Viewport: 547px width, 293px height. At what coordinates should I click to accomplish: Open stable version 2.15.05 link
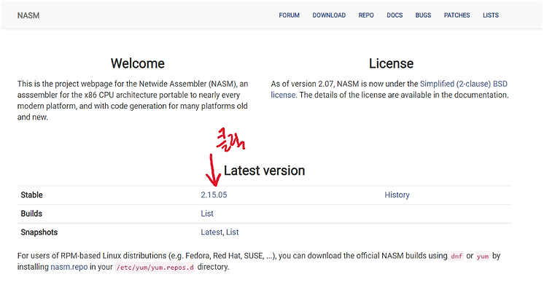point(214,195)
